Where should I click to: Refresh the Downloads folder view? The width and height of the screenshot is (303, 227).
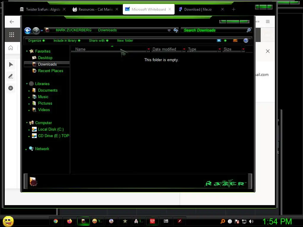(176, 30)
